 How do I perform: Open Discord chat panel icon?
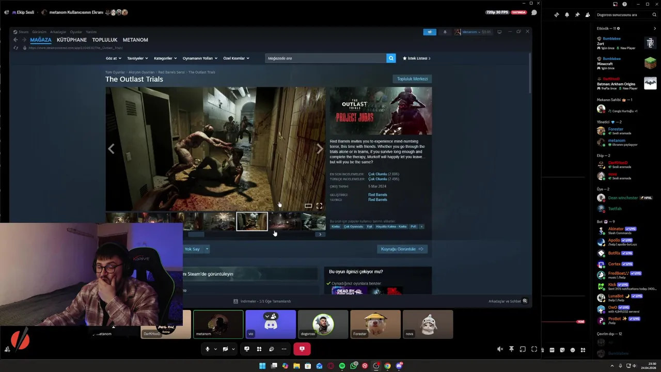click(x=534, y=12)
